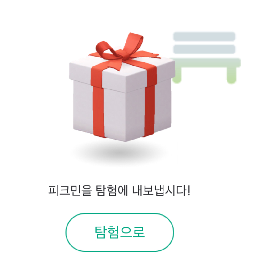Click the word 탐험에 in the message
271x261 pixels.
tap(112, 191)
